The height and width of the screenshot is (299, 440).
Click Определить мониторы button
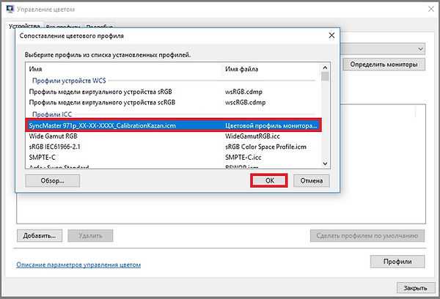pos(384,64)
